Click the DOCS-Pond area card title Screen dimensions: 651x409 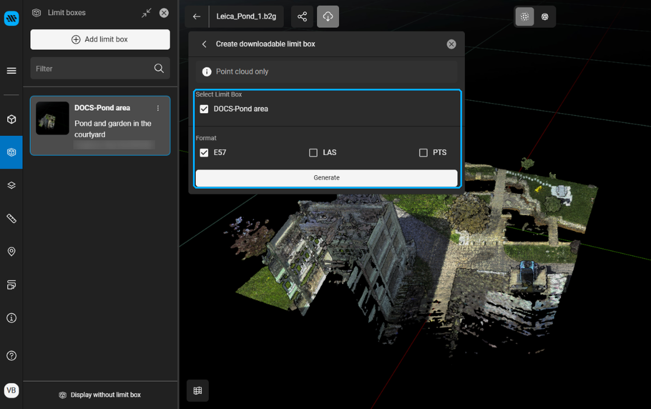point(102,108)
